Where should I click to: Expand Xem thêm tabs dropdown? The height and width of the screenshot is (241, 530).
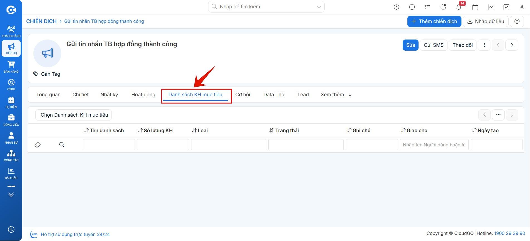point(336,95)
